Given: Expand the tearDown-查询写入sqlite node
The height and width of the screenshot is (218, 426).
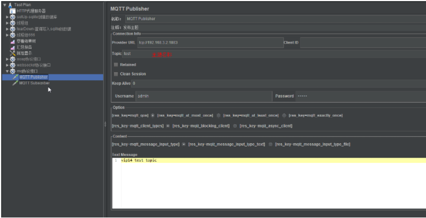Looking at the screenshot, I should tap(7, 29).
